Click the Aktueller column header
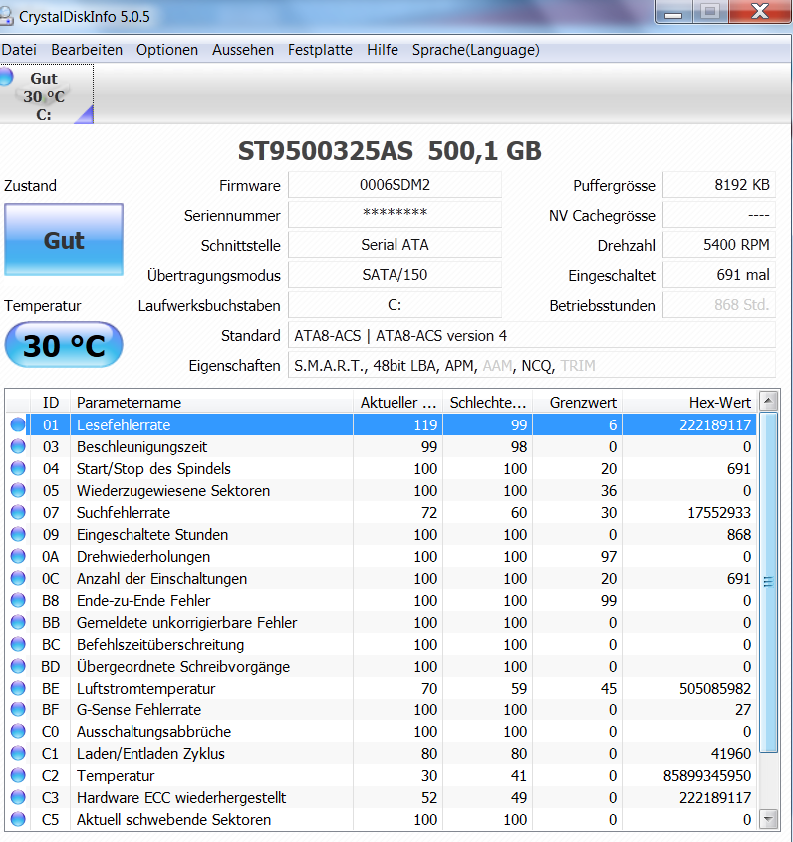This screenshot has width=793, height=842. click(397, 403)
